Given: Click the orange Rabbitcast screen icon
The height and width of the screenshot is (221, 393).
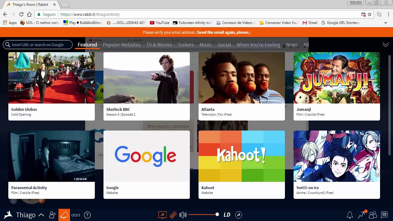Looking at the screenshot, I should pos(162,215).
